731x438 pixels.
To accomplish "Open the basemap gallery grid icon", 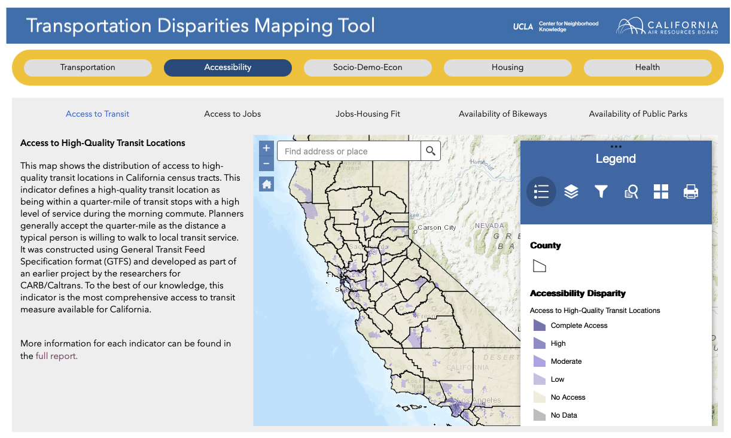I will 661,191.
